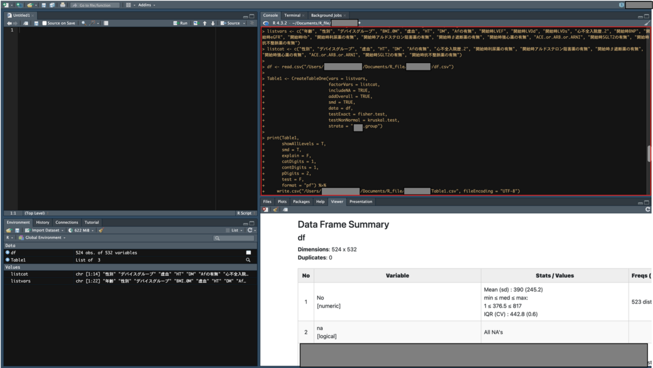Click the print document toolbar icon

tap(63, 5)
